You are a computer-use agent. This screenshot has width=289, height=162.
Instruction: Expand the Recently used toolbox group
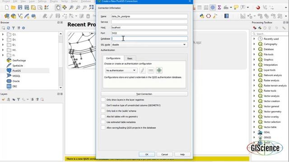click(254, 39)
